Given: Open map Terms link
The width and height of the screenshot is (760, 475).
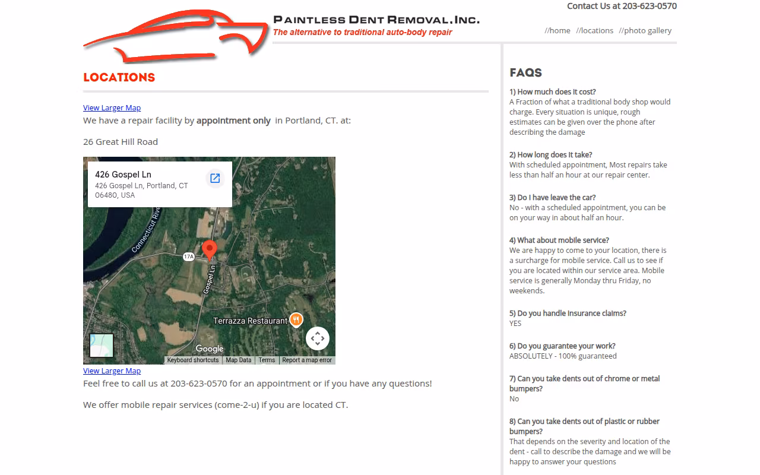Looking at the screenshot, I should click(267, 360).
